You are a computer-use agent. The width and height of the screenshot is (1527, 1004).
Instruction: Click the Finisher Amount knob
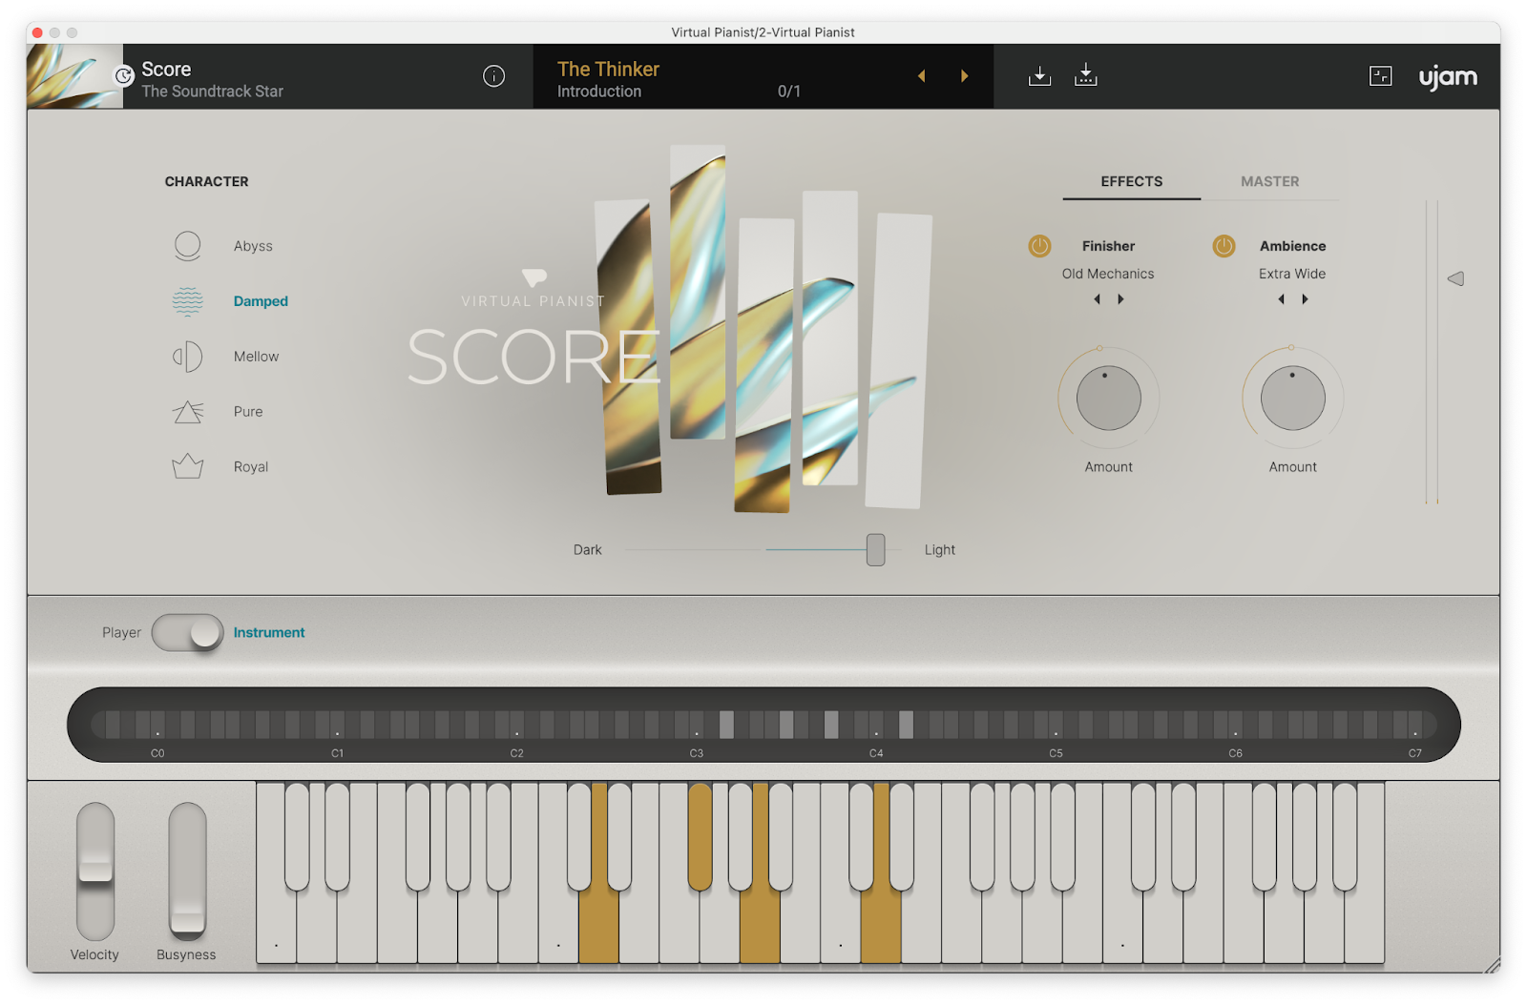coord(1108,399)
